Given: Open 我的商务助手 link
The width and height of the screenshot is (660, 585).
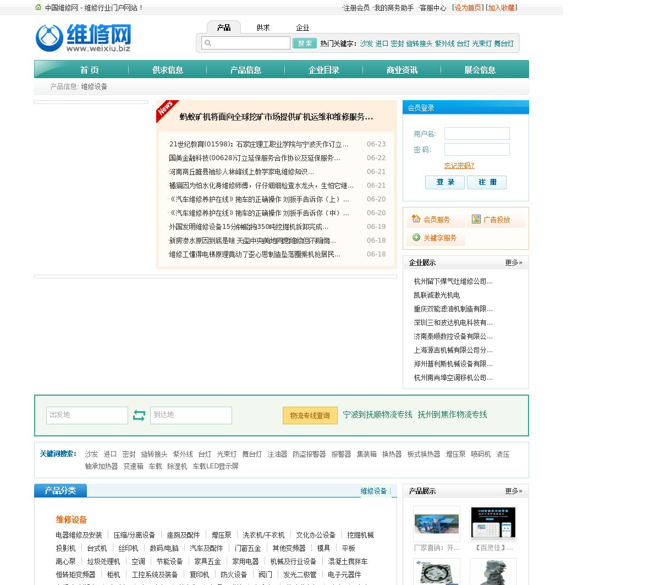Looking at the screenshot, I should (394, 8).
